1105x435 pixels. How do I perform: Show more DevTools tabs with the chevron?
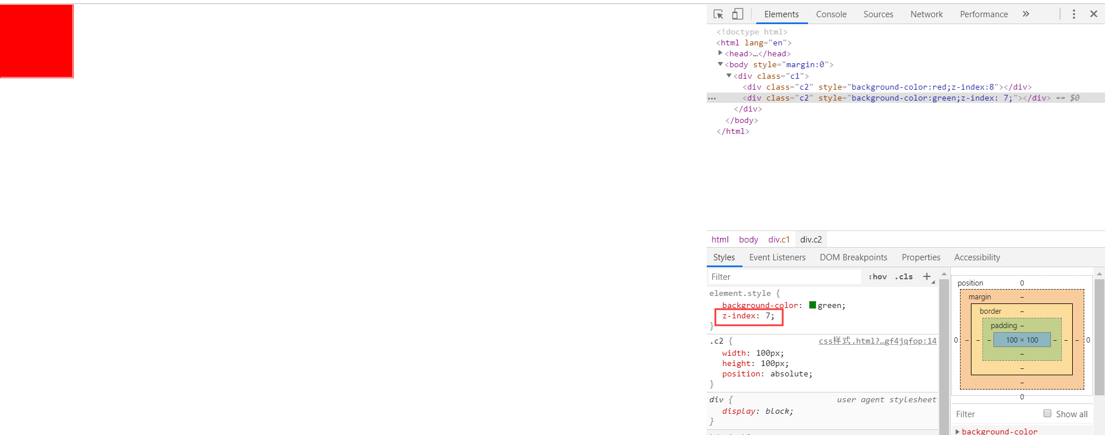coord(1026,14)
